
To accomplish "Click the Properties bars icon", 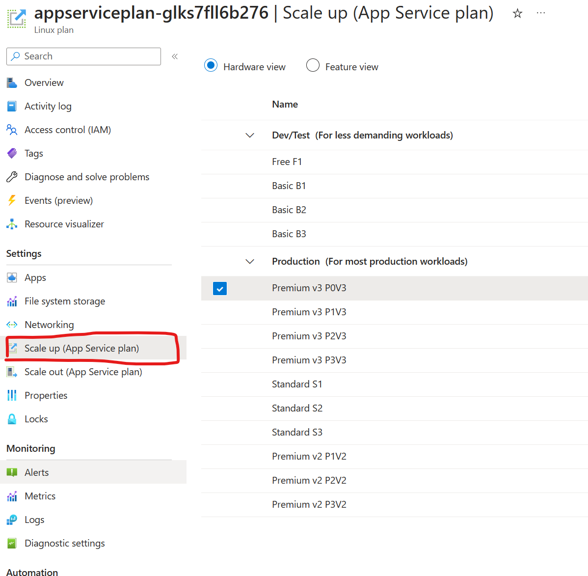I will pyautogui.click(x=12, y=395).
